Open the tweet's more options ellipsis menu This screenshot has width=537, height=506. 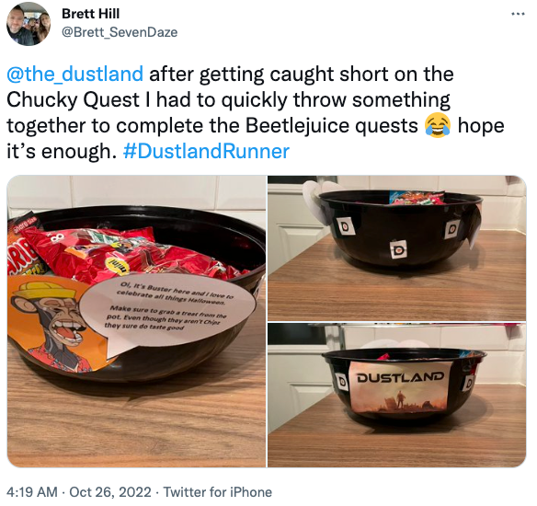[x=518, y=14]
